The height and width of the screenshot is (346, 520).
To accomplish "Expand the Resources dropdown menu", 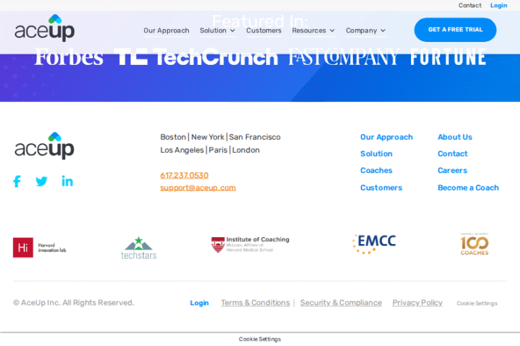I will pos(313,30).
